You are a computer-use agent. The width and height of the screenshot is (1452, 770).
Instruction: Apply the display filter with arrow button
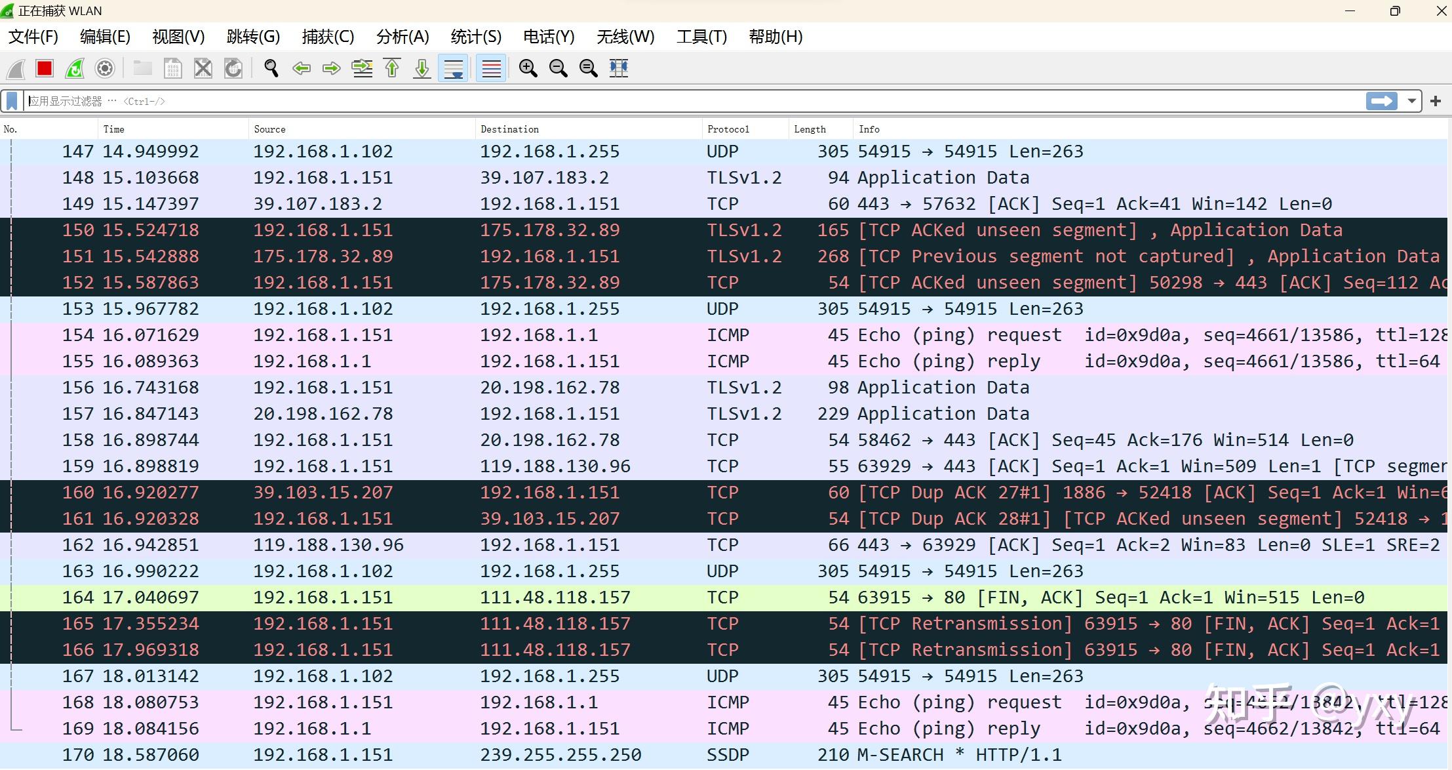(1381, 100)
